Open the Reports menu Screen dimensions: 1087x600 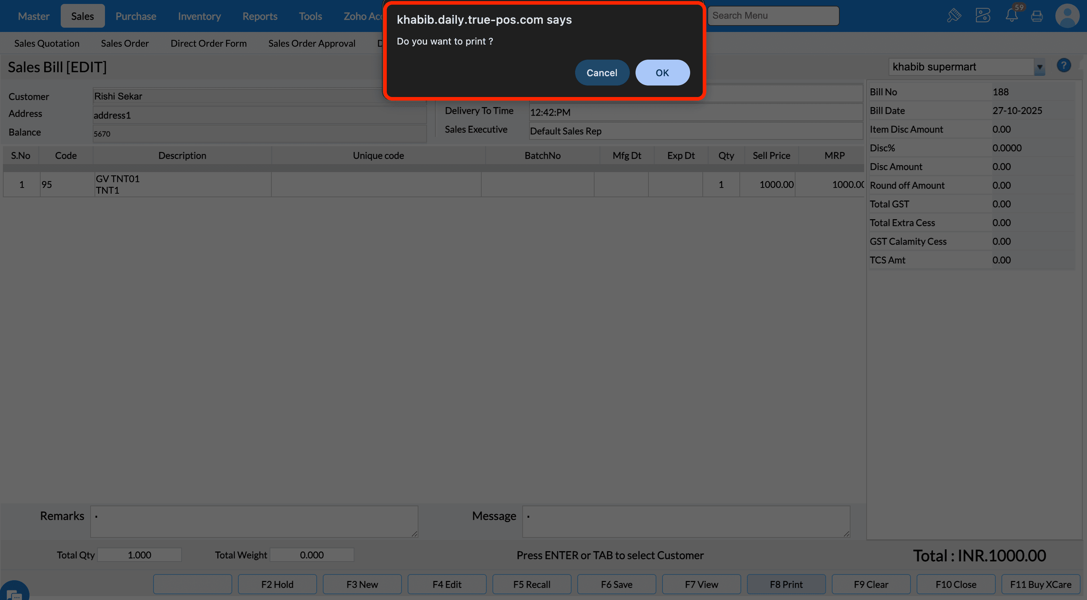[x=260, y=16]
